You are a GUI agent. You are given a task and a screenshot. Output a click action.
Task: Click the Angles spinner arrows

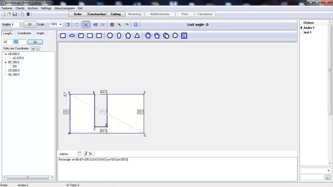21,24
